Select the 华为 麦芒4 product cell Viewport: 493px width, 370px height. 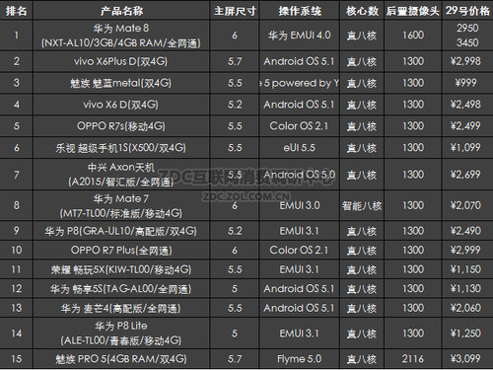tap(121, 308)
